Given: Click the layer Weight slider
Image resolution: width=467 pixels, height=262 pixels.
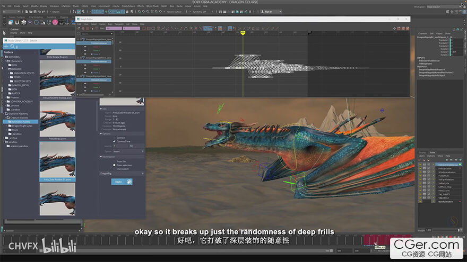Looking at the screenshot, I should click(446, 230).
